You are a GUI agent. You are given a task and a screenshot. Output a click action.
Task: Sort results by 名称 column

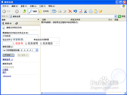[55, 20]
